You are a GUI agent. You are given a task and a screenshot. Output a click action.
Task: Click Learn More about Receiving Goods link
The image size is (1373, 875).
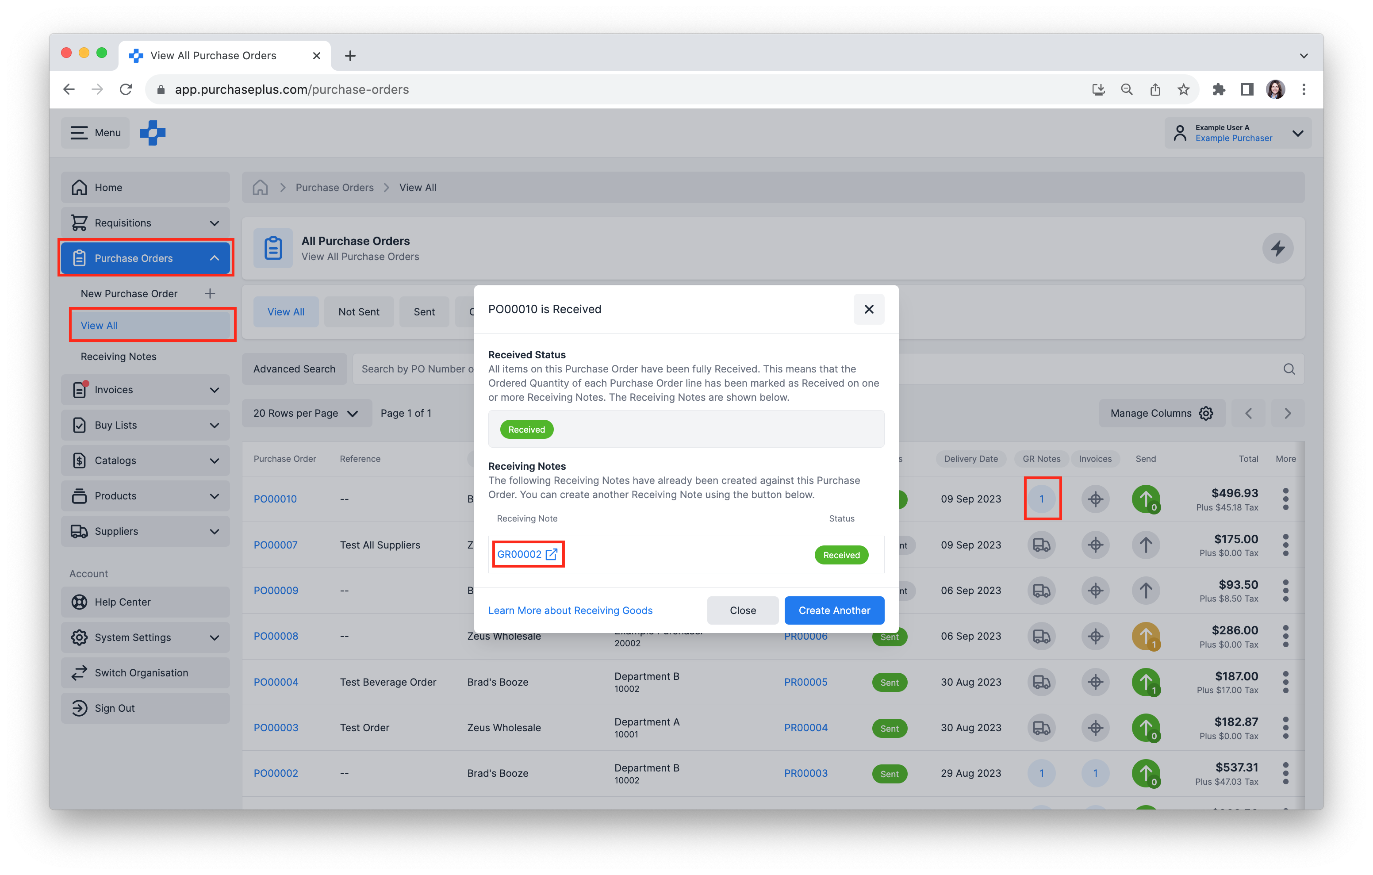(570, 610)
